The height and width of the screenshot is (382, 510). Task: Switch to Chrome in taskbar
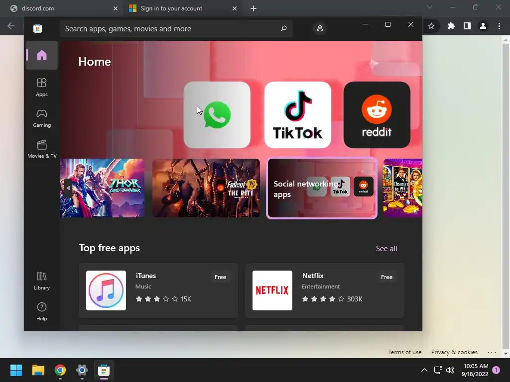(60, 370)
